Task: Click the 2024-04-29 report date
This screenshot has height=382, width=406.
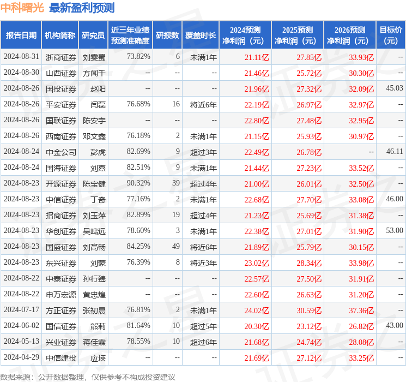Action: coord(21,357)
